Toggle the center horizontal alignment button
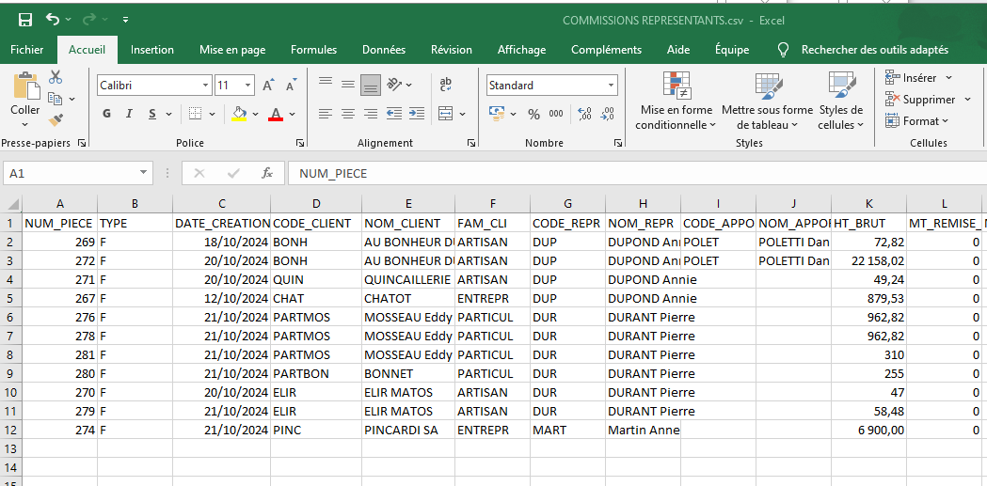This screenshot has width=987, height=486. pos(347,114)
